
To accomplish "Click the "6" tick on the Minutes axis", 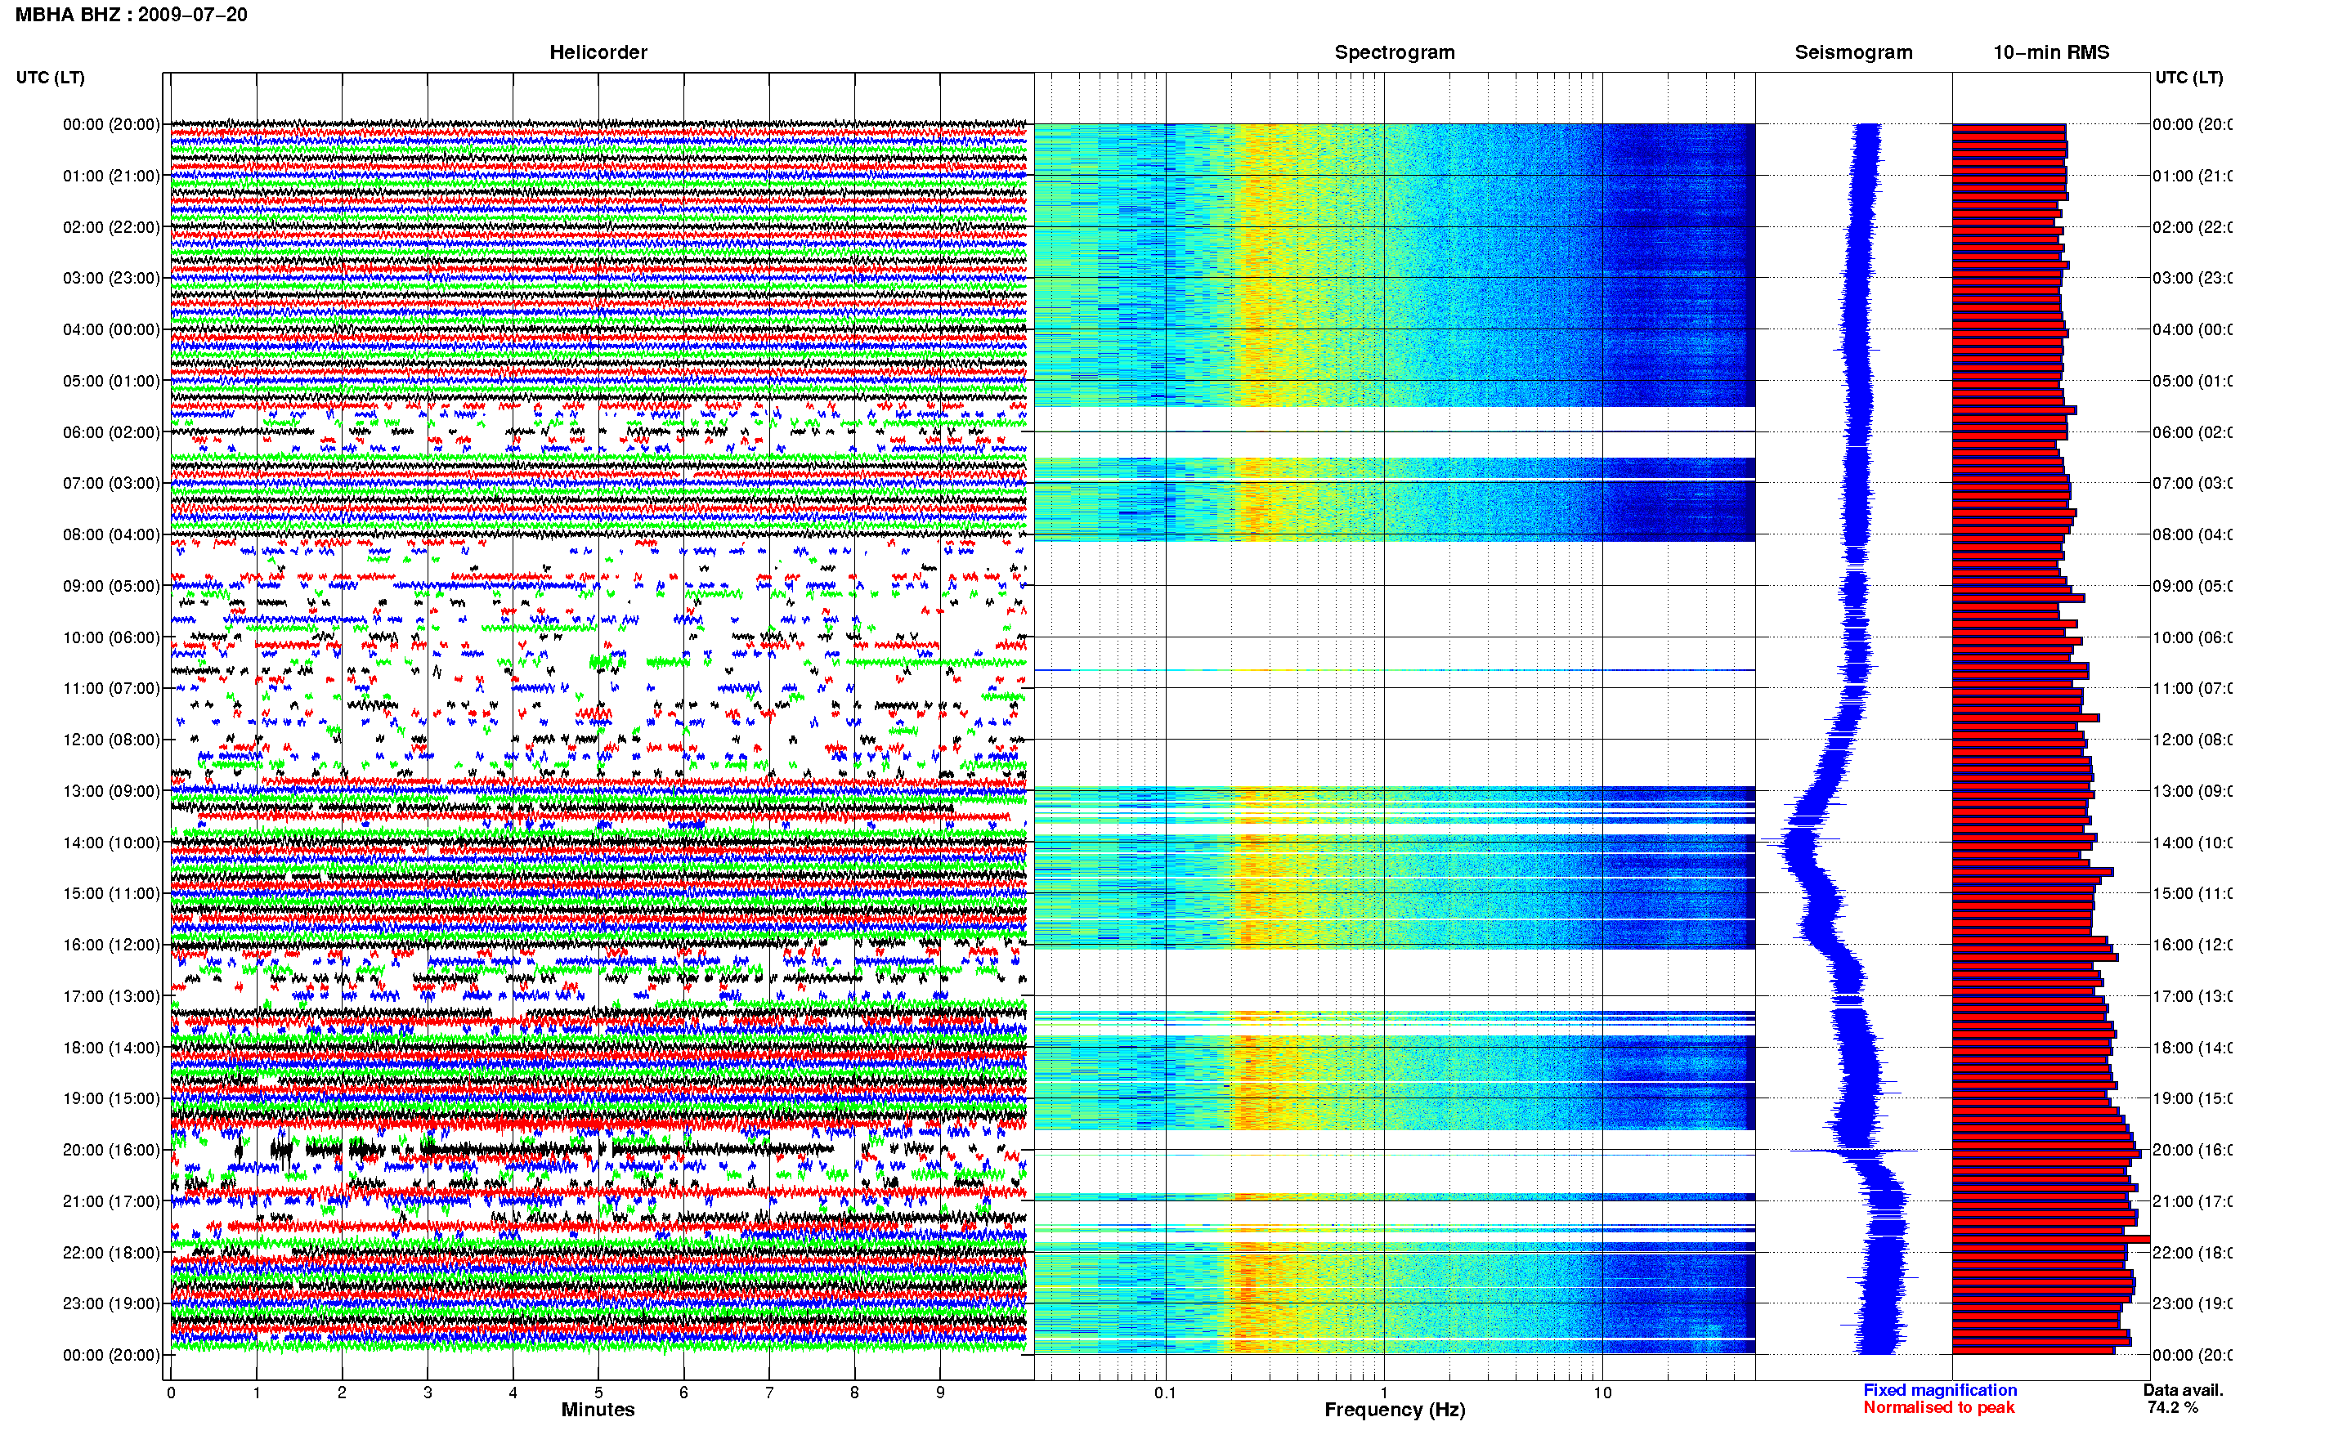I will point(683,1393).
